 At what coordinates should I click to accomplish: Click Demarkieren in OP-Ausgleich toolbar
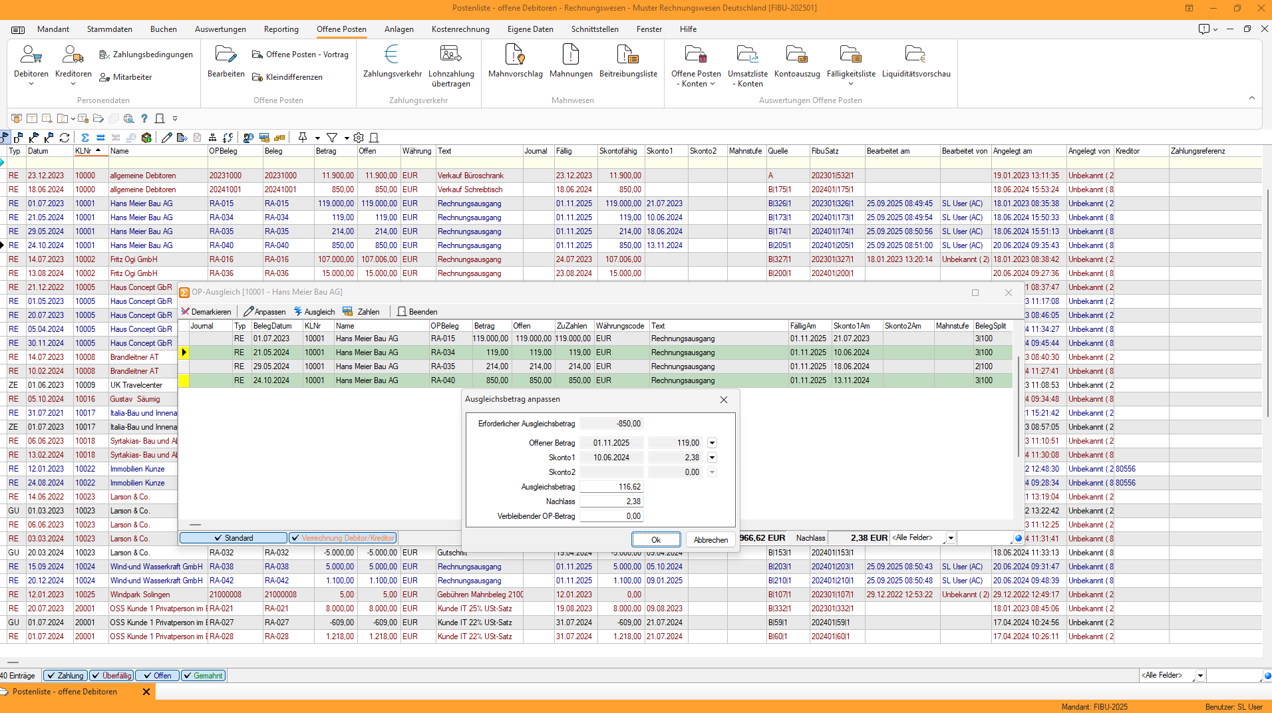pyautogui.click(x=206, y=312)
